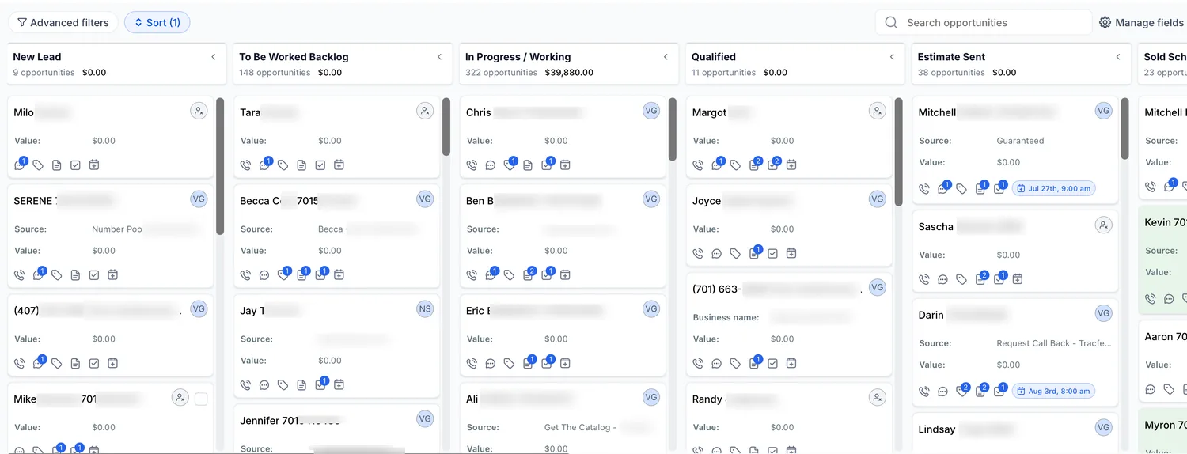Click the VG owner avatar on SERENE card
Image resolution: width=1187 pixels, height=454 pixels.
point(199,199)
